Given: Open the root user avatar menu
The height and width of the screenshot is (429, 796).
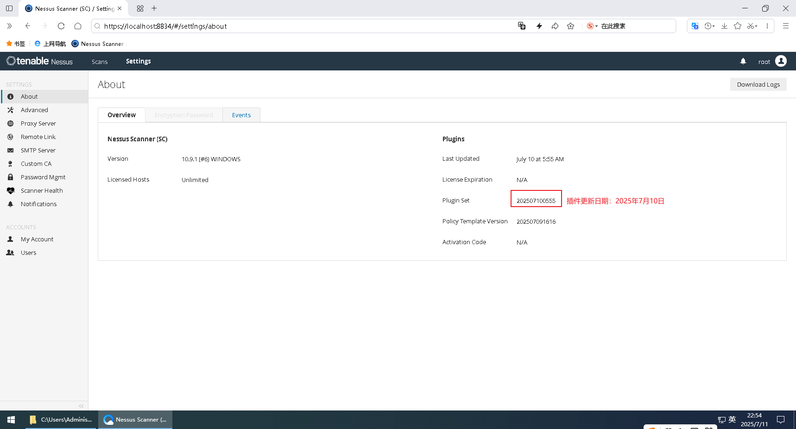Looking at the screenshot, I should click(781, 61).
